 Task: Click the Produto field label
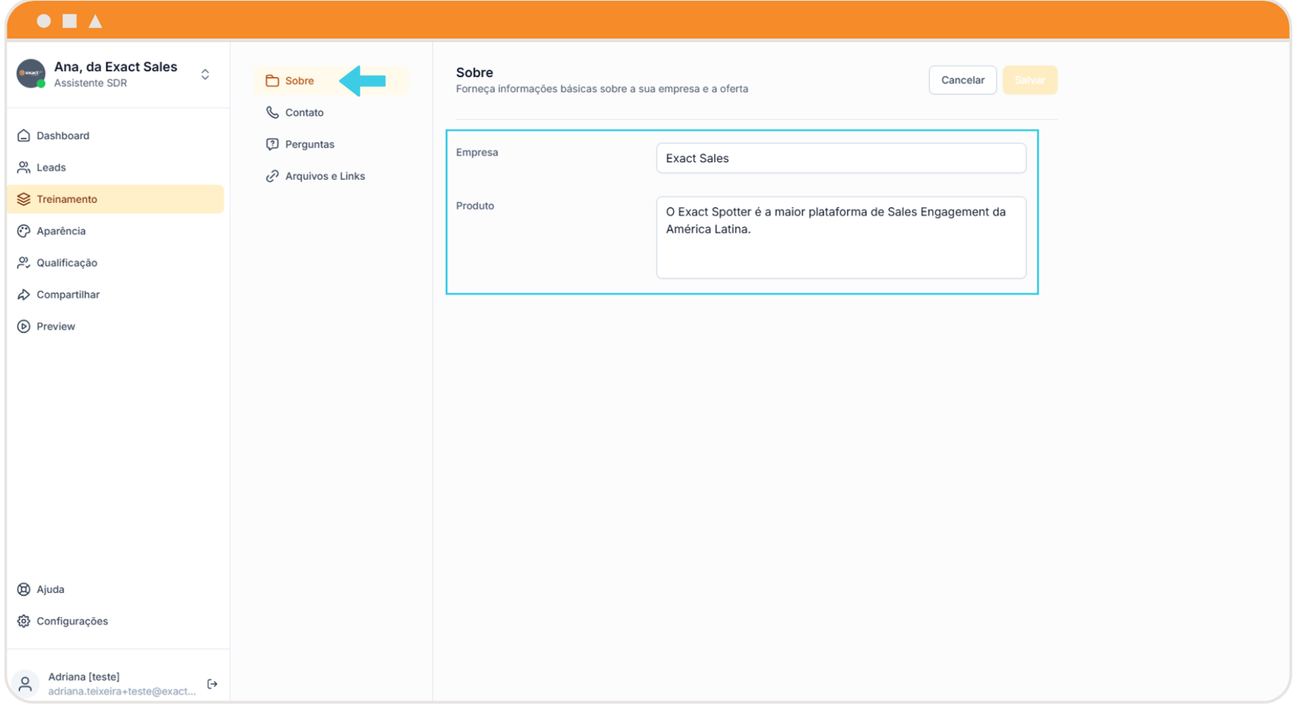(475, 206)
